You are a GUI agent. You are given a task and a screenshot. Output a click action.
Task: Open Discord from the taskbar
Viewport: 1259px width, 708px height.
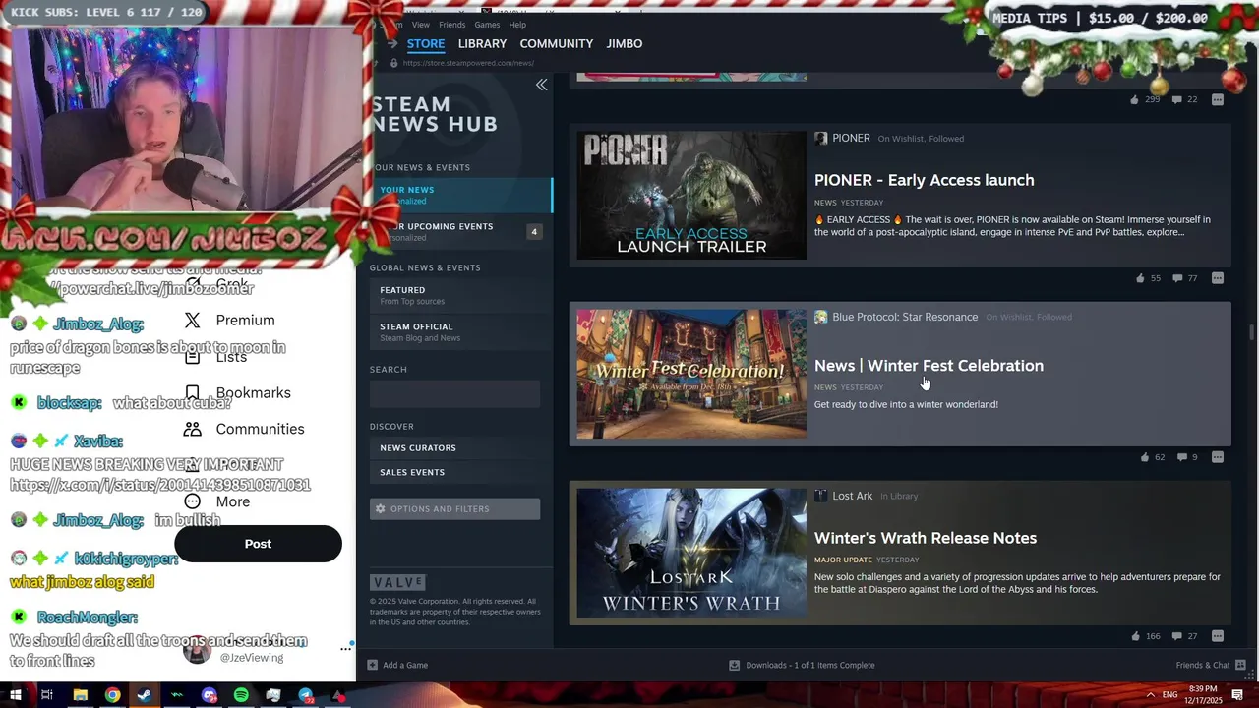(209, 695)
